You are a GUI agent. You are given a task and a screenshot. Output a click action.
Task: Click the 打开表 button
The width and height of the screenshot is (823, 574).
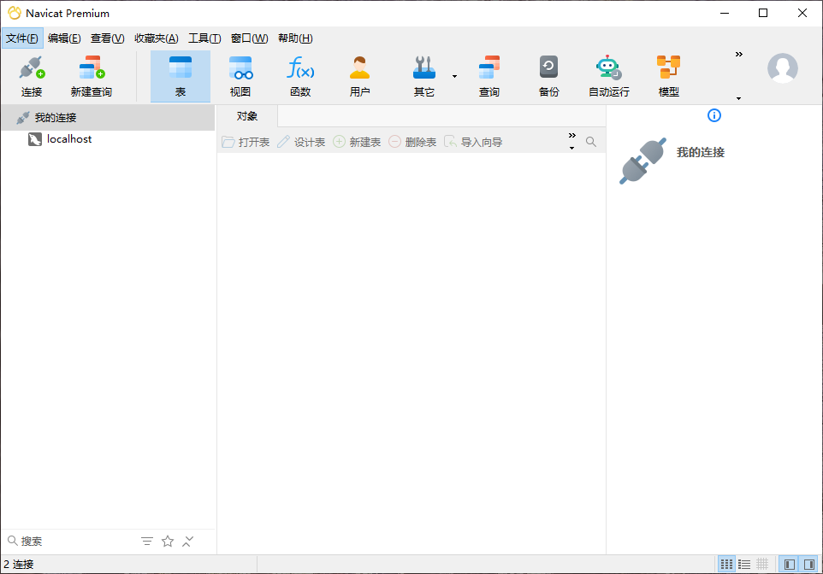click(246, 142)
